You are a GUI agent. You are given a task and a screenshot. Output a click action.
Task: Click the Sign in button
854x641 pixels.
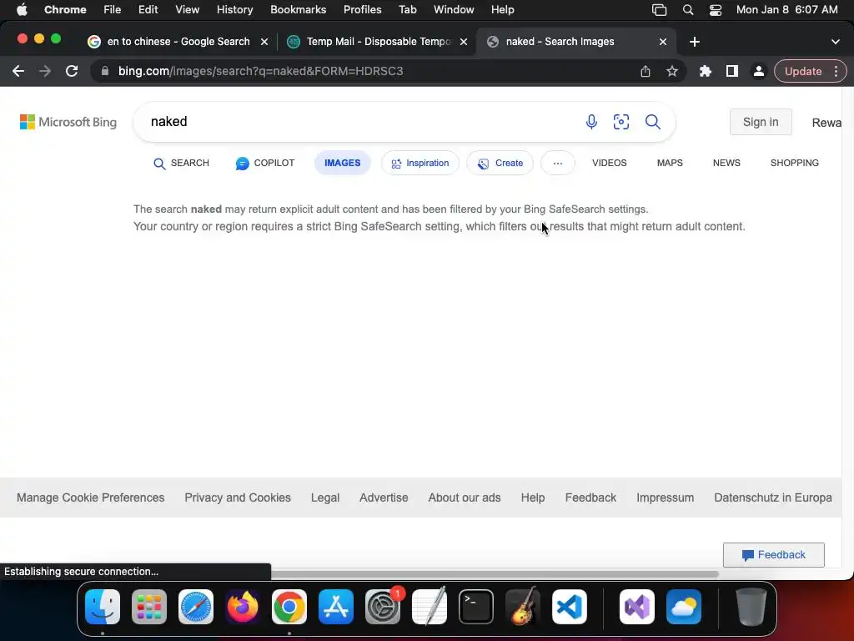[761, 122]
